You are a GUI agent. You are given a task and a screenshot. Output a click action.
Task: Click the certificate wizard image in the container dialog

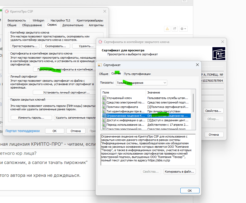(219, 53)
